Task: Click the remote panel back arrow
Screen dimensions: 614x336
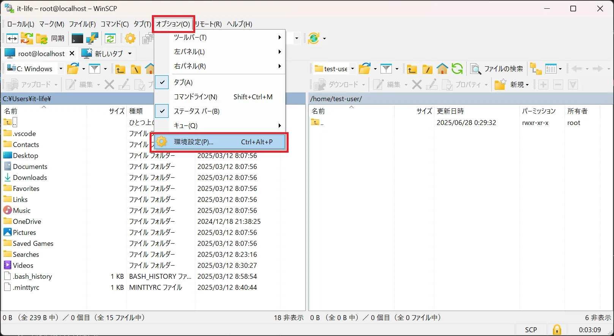Action: [x=577, y=69]
